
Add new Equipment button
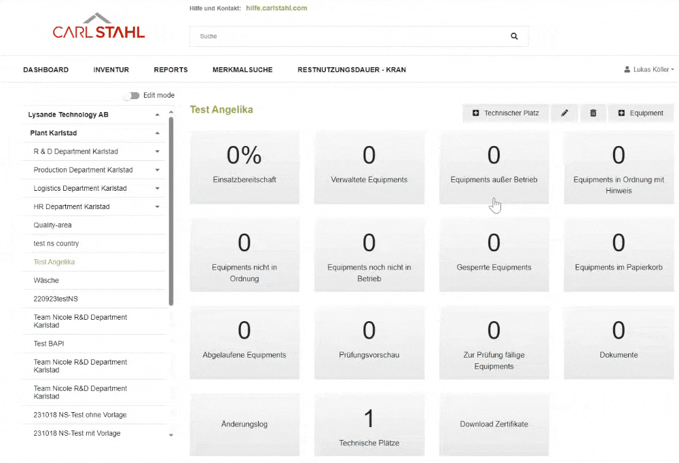click(640, 113)
